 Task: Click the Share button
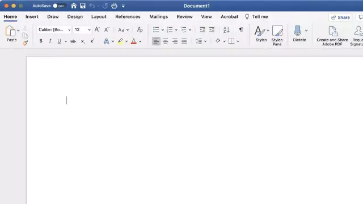click(x=340, y=18)
